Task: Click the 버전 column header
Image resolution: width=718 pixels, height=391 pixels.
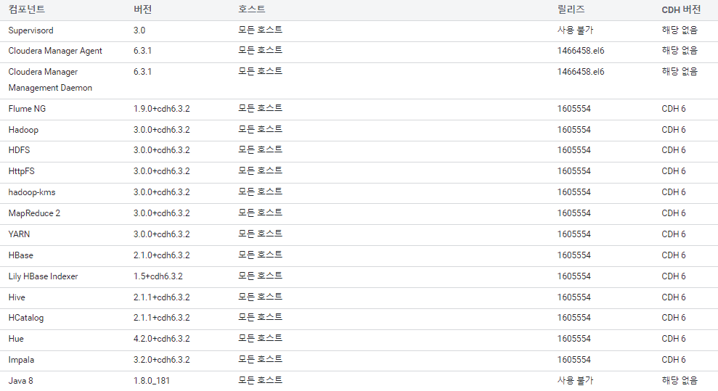Action: 142,9
